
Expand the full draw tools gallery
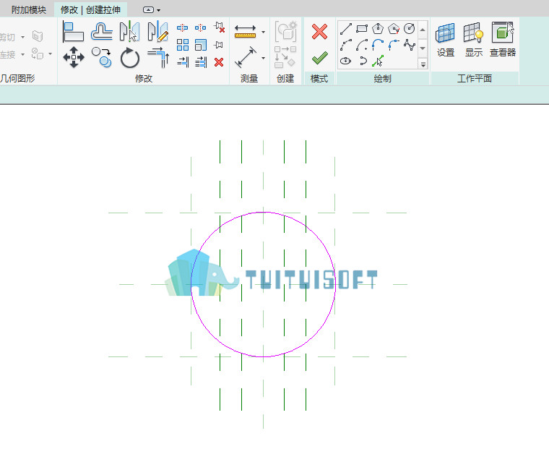(423, 64)
